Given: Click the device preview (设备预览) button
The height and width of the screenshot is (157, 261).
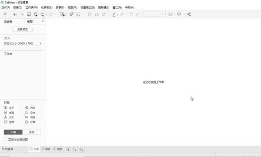Looking at the screenshot, I should (x=23, y=30).
